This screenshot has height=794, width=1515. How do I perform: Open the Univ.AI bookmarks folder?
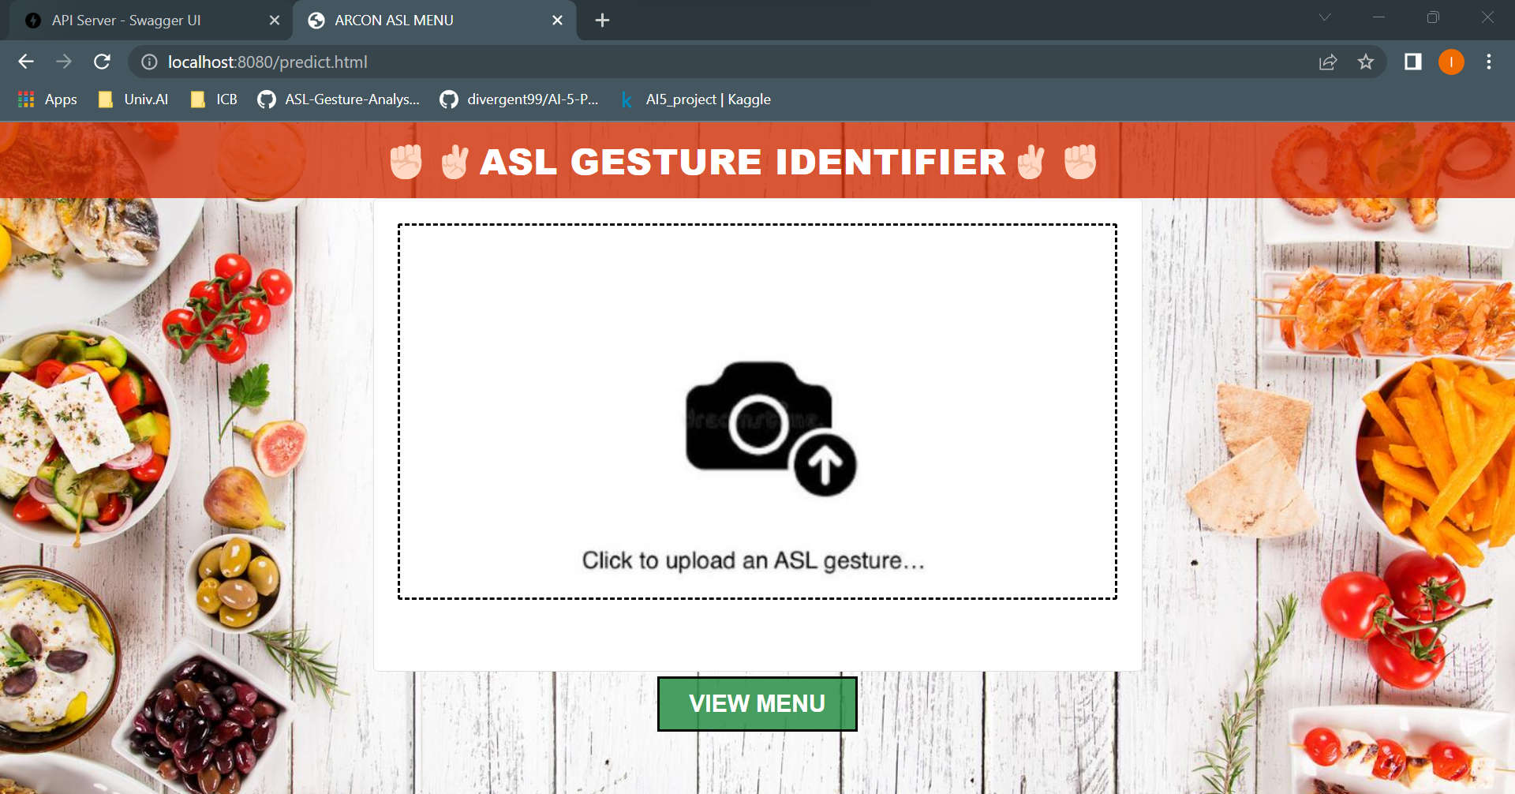[x=132, y=99]
